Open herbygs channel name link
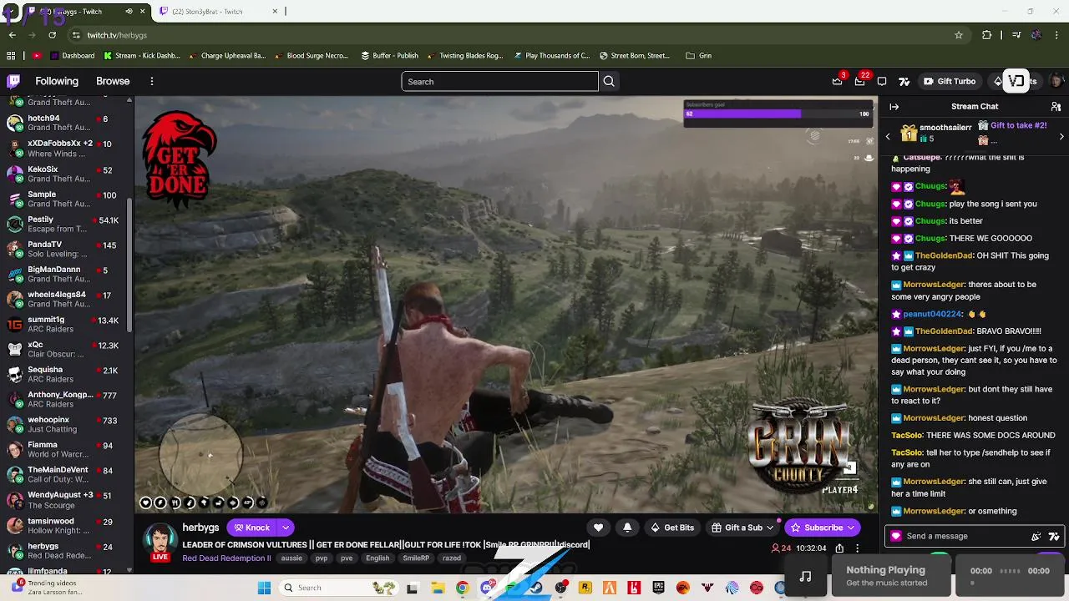This screenshot has height=601, width=1069. coord(200,528)
